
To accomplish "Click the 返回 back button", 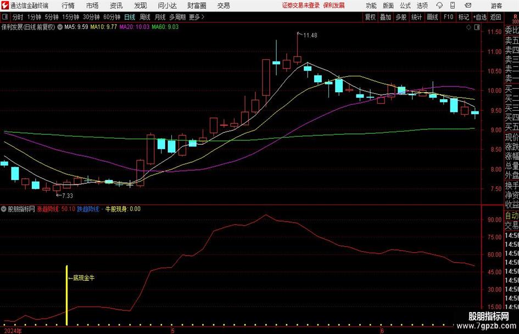I will [x=496, y=17].
